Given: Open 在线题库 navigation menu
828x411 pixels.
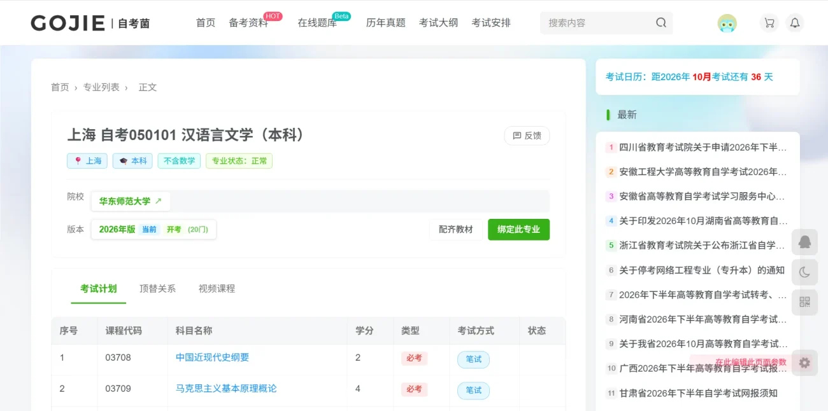Looking at the screenshot, I should 317,23.
